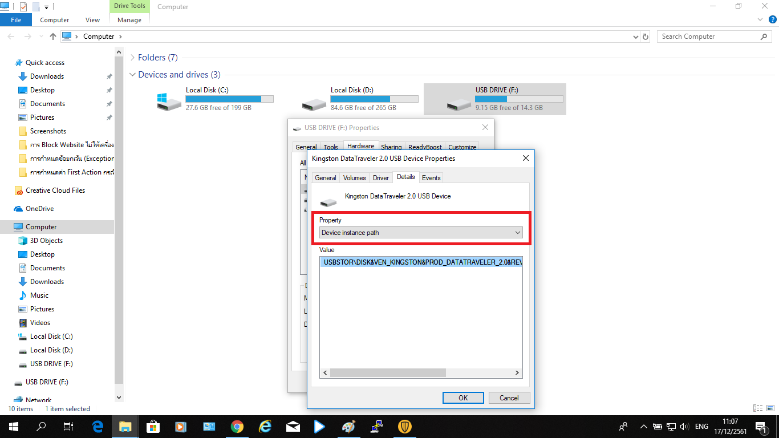Click the Value box horizontal scrollbar
Image resolution: width=779 pixels, height=438 pixels.
388,373
